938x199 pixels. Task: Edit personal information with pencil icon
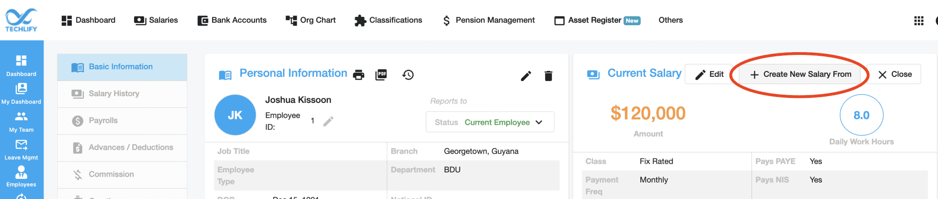point(526,75)
